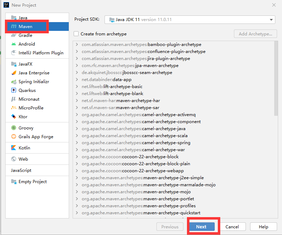
Task: Click the Cancel button
Action: [232, 227]
